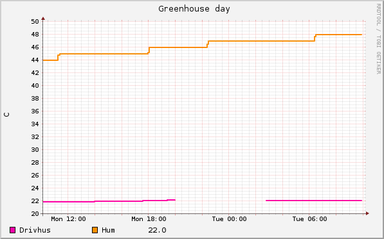Click the Tue 00:00 time axis label
Image resolution: width=384 pixels, height=239 pixels.
(x=229, y=219)
